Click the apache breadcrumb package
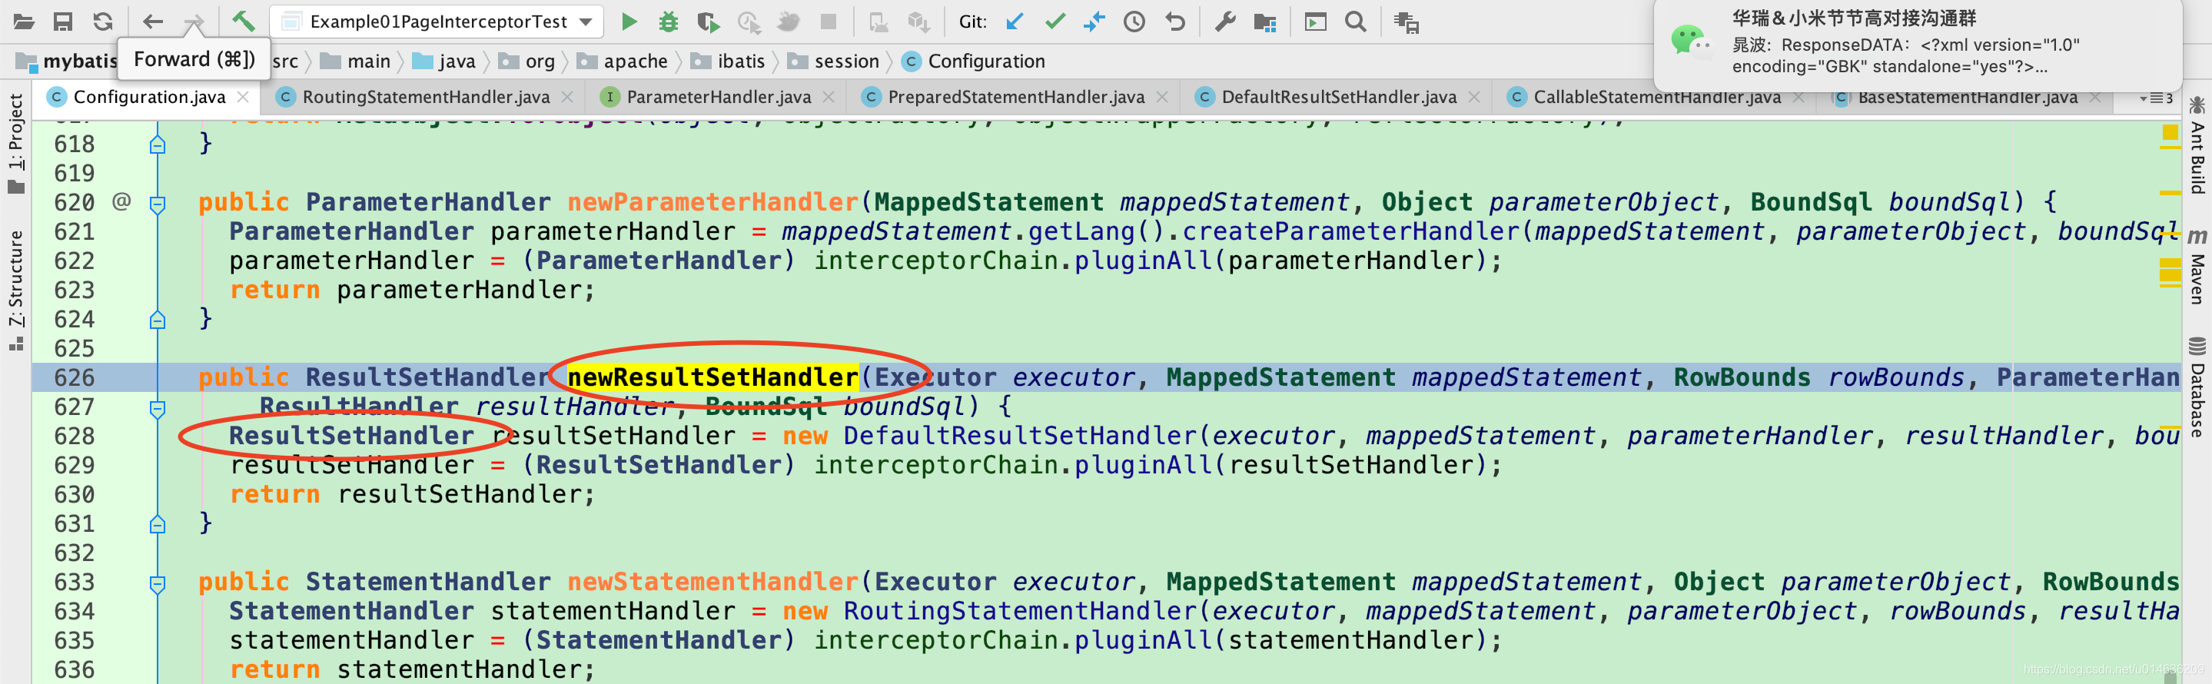Screen dimensions: 2212x684 click(623, 61)
